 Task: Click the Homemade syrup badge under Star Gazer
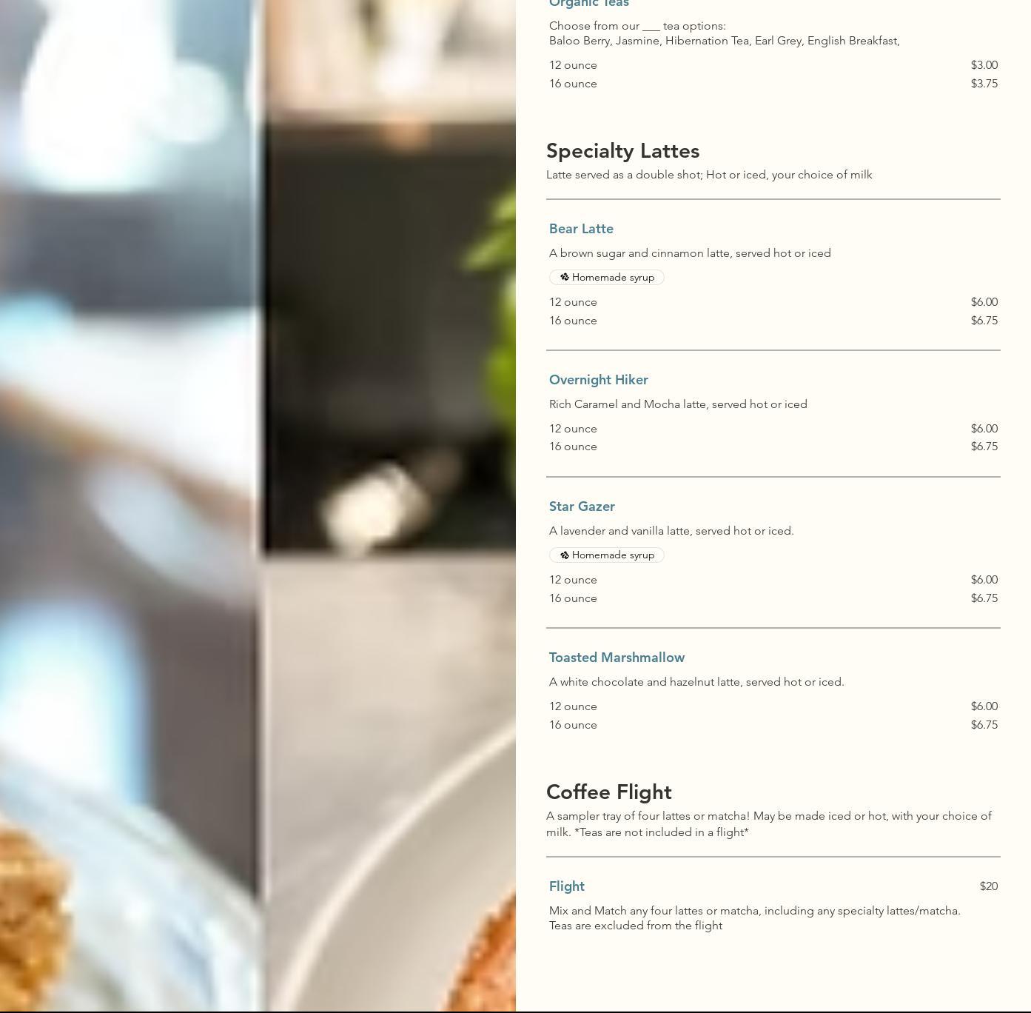[x=607, y=555]
